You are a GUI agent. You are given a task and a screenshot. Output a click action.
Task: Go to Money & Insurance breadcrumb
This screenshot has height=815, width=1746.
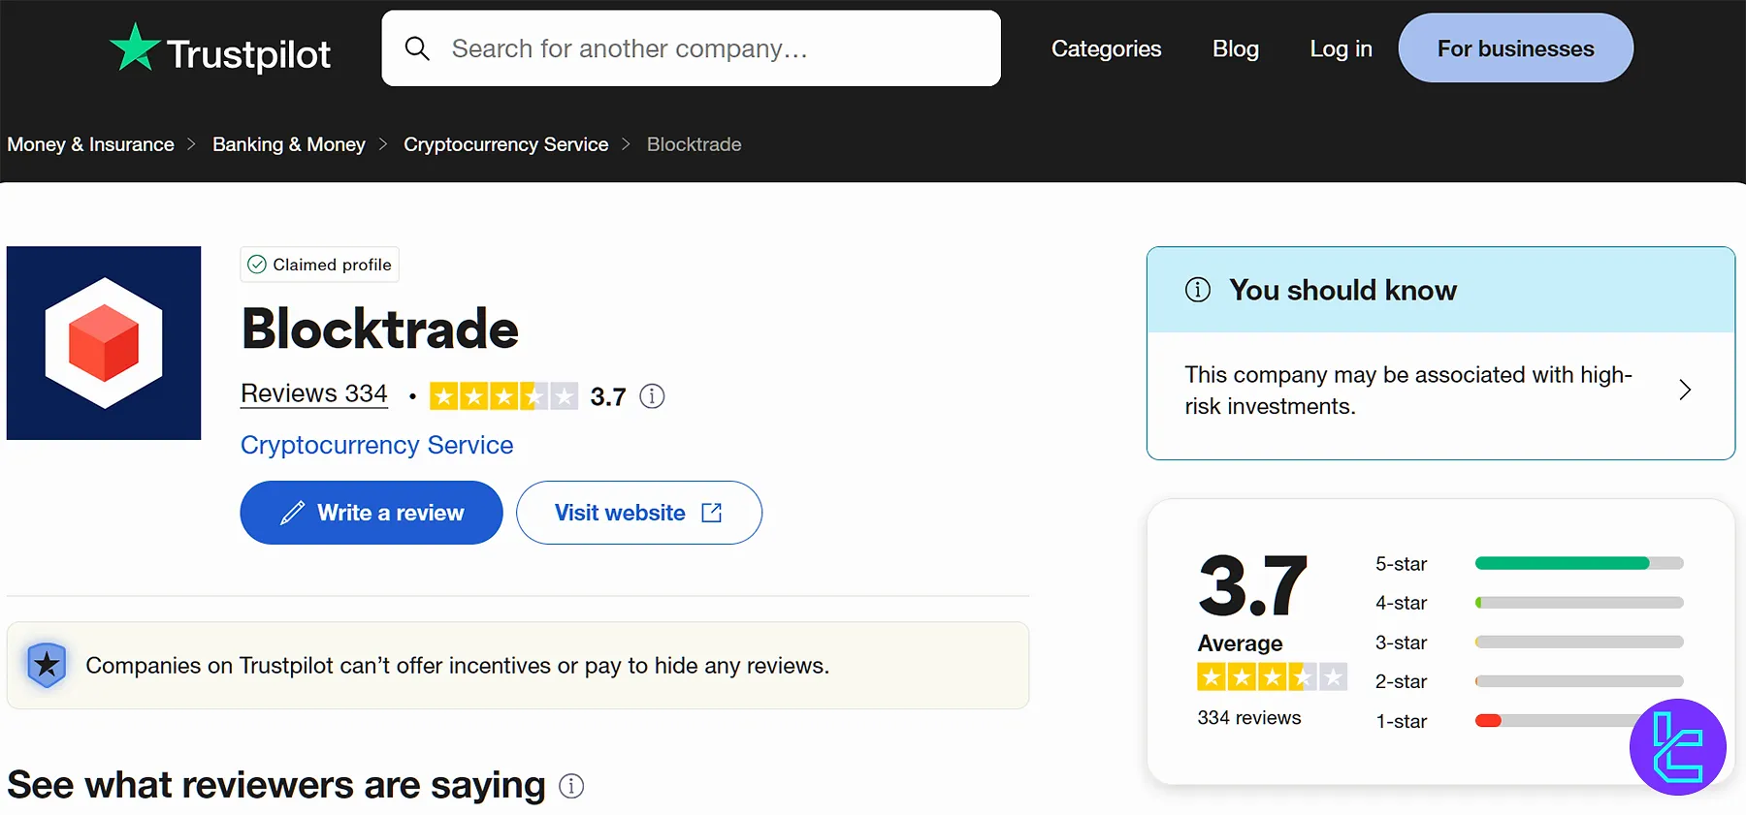coord(90,144)
